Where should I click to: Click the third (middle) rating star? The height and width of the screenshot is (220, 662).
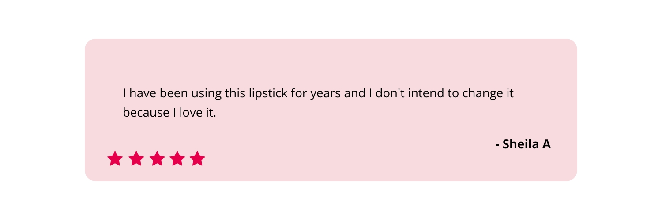157,158
